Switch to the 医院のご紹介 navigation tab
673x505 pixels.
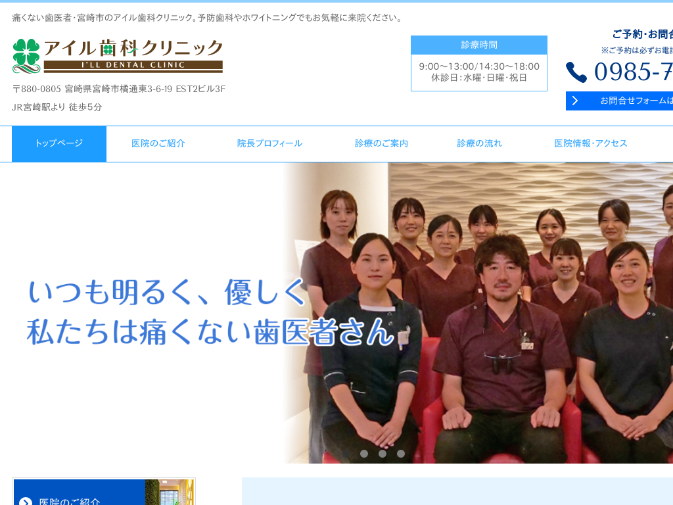(x=157, y=143)
